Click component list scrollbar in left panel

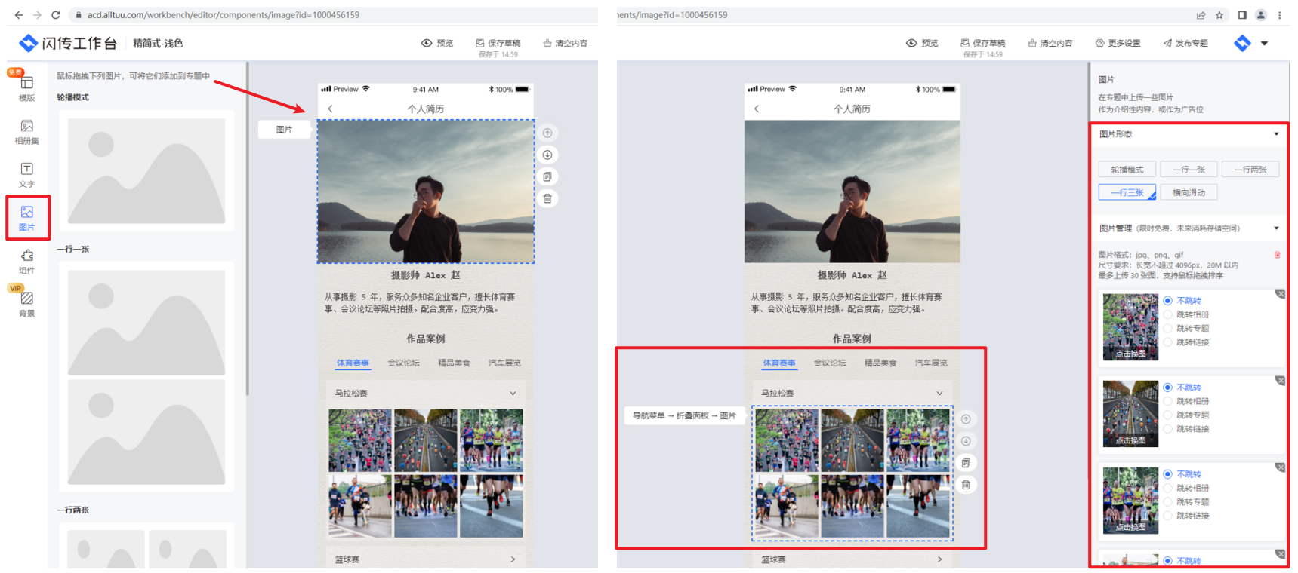pyautogui.click(x=247, y=229)
